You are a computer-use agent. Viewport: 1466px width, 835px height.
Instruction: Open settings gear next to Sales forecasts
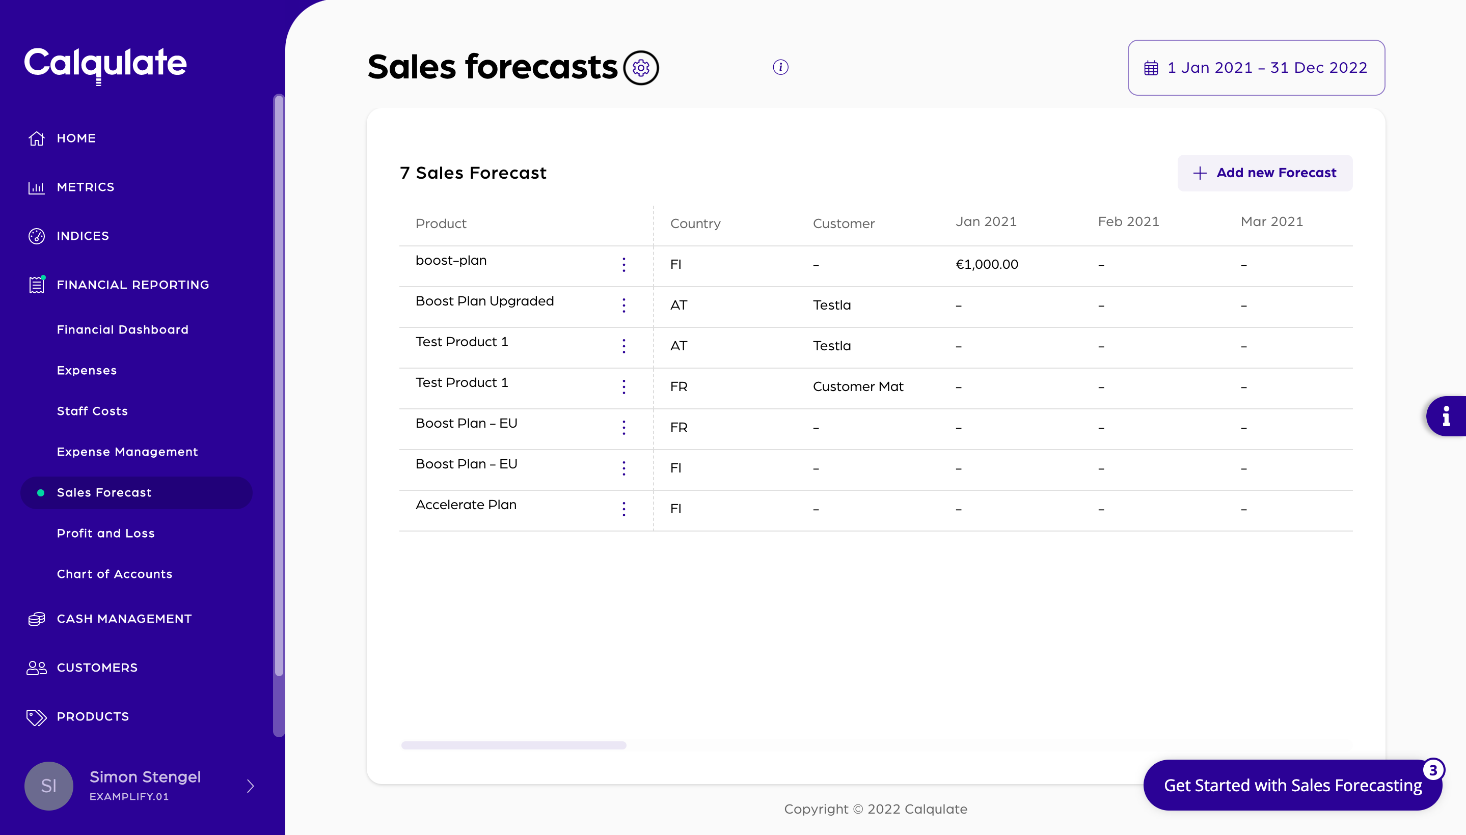pos(641,68)
